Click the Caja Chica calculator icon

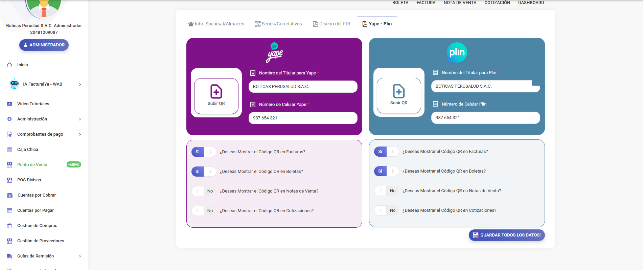tap(9, 150)
